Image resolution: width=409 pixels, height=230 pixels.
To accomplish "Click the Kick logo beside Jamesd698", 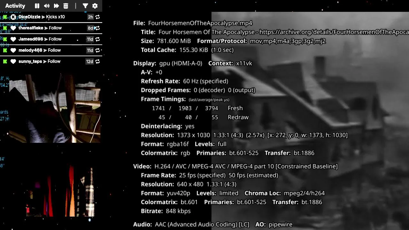I will pyautogui.click(x=5, y=39).
